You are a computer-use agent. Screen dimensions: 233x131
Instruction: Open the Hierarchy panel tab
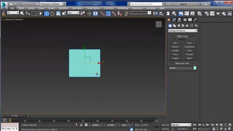pos(179,20)
